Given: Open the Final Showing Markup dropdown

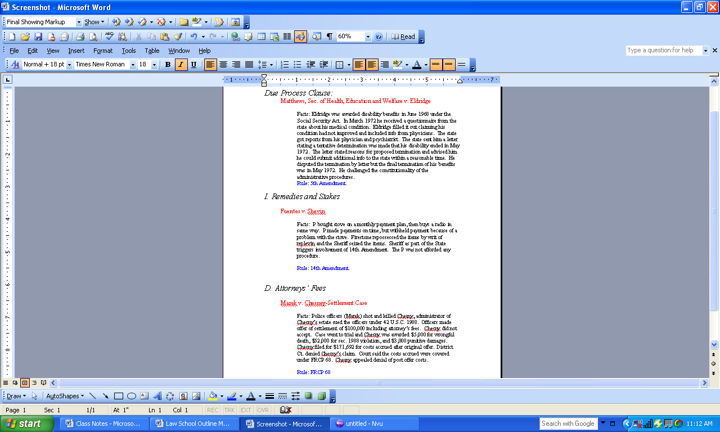Looking at the screenshot, I should pos(78,22).
